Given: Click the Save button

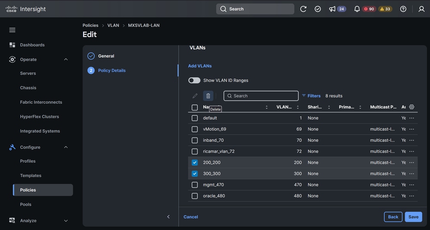Looking at the screenshot, I should coord(413,217).
